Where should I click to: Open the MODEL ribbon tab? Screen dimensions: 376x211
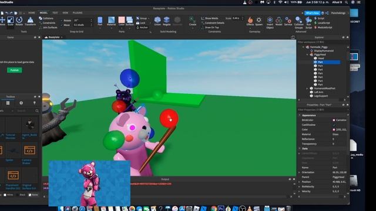[x=43, y=13]
